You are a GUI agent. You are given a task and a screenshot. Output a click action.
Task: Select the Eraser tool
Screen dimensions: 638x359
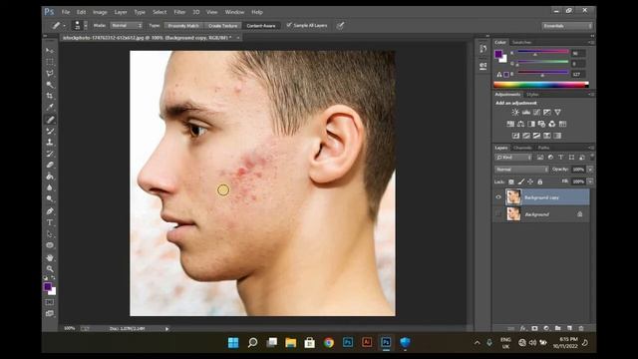click(x=50, y=166)
